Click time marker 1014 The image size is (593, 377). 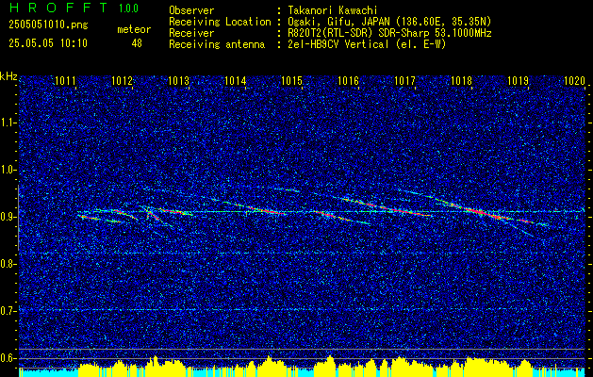(x=236, y=81)
